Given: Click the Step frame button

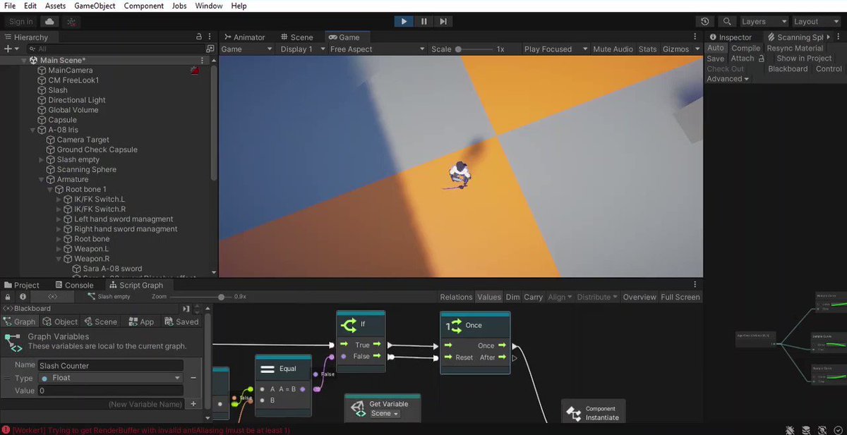Looking at the screenshot, I should click(x=443, y=21).
